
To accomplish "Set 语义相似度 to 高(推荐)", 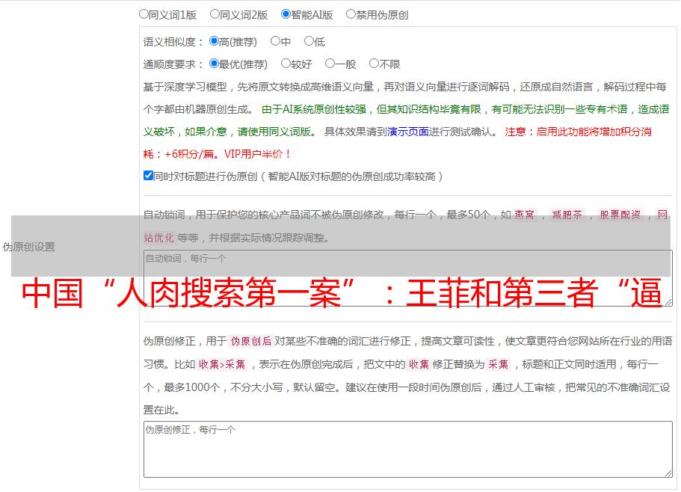I will (214, 41).
